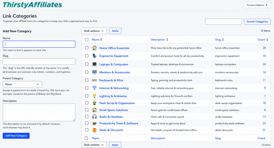Expand the Screen Options panel
The image size is (274, 148).
click(x=257, y=5)
